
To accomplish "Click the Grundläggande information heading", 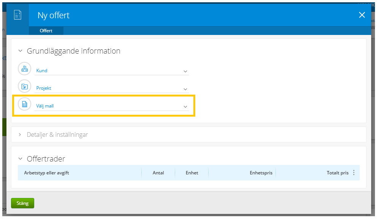I will tap(74, 51).
